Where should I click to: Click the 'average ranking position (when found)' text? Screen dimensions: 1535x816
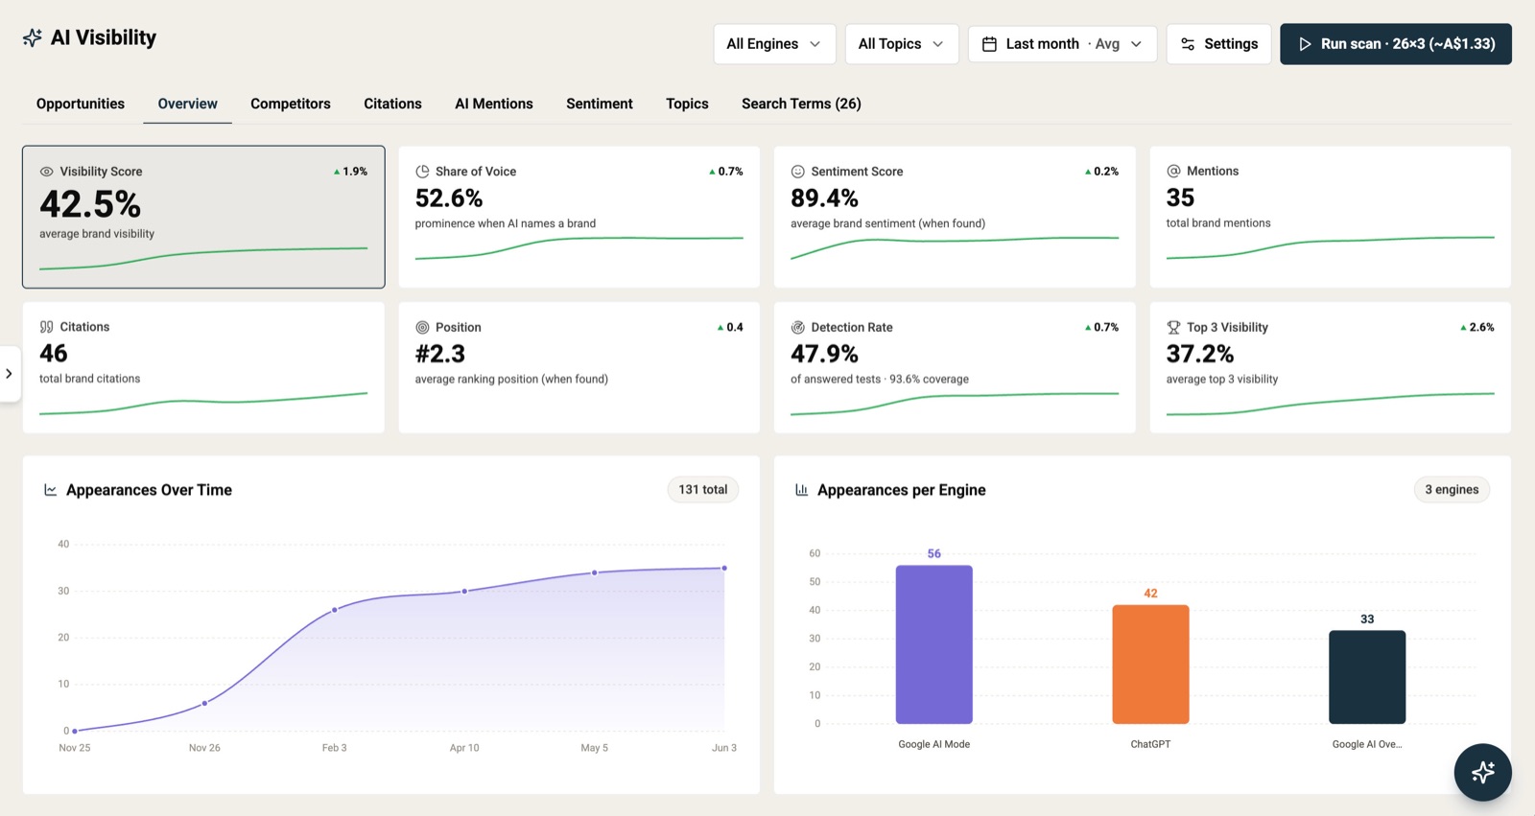[511, 379]
